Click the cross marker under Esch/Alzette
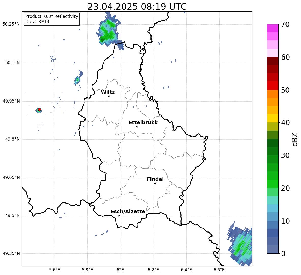The width and height of the screenshot is (301, 275). (x=119, y=216)
